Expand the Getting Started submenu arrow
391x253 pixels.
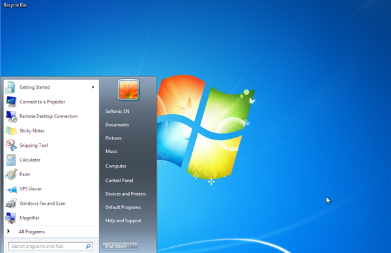click(93, 87)
